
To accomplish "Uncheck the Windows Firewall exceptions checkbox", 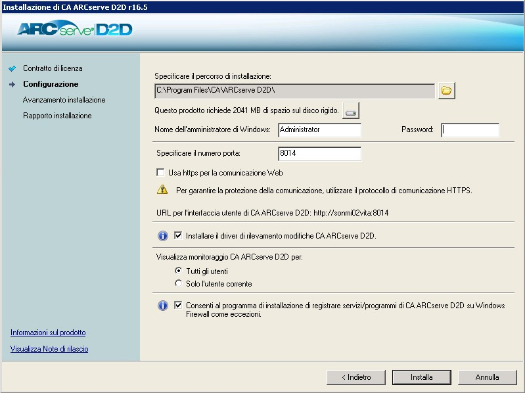I will (x=178, y=306).
